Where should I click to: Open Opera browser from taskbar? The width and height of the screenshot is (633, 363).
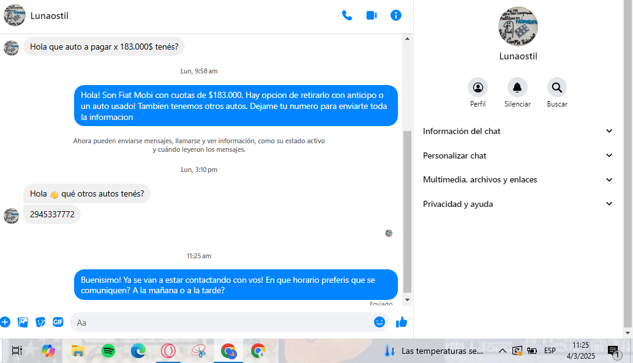[168, 351]
